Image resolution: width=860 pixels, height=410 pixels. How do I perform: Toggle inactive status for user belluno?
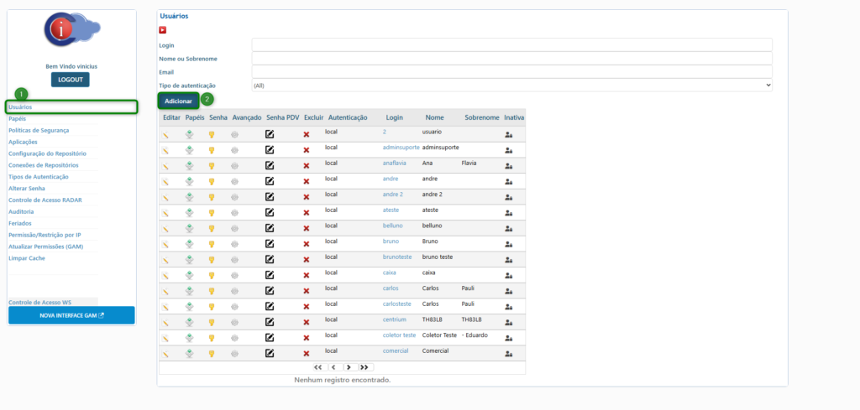(508, 229)
